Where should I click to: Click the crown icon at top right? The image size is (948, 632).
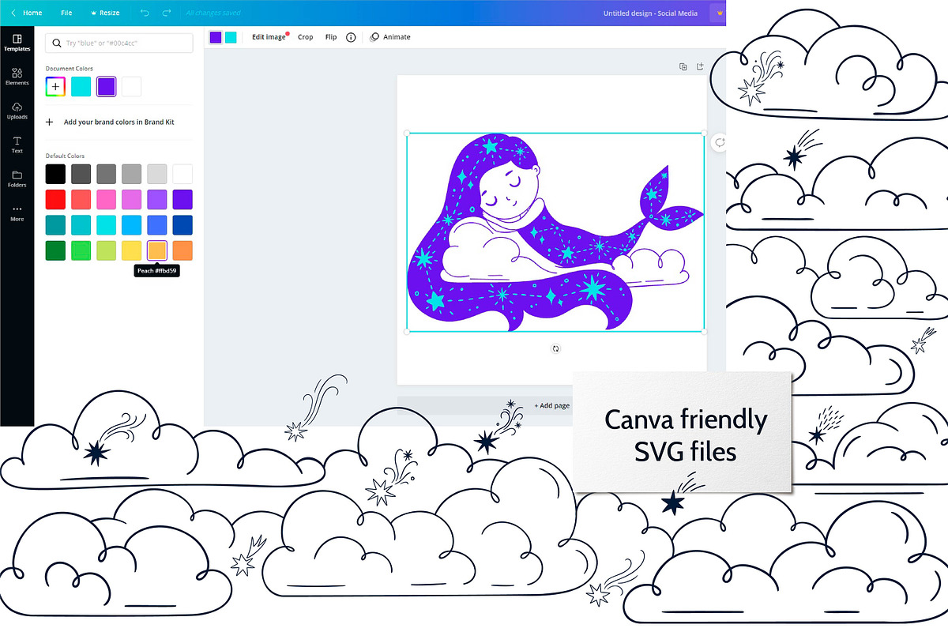pyautogui.click(x=719, y=13)
